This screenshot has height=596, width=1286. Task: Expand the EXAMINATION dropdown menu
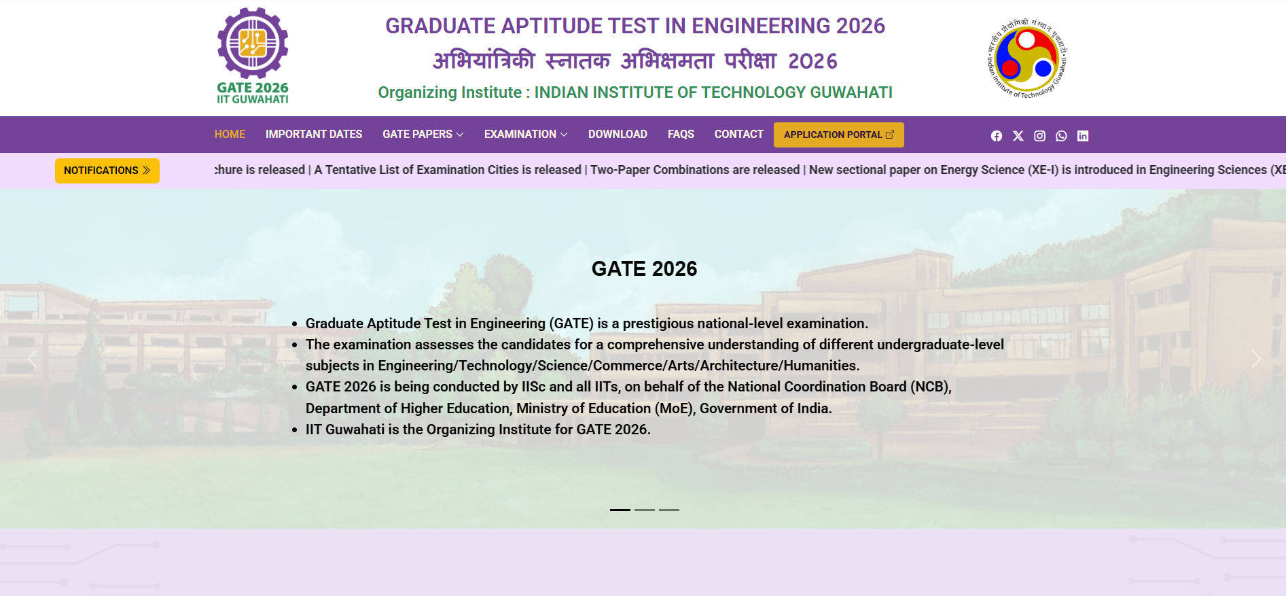click(x=526, y=135)
